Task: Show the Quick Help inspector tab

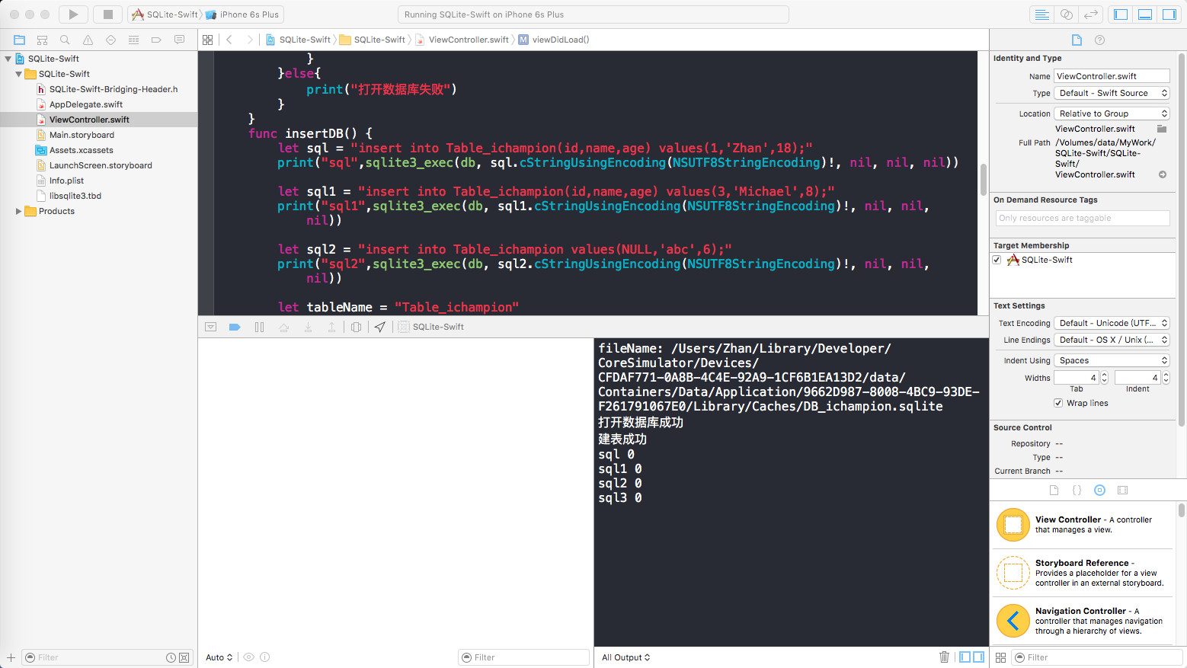Action: pos(1099,40)
